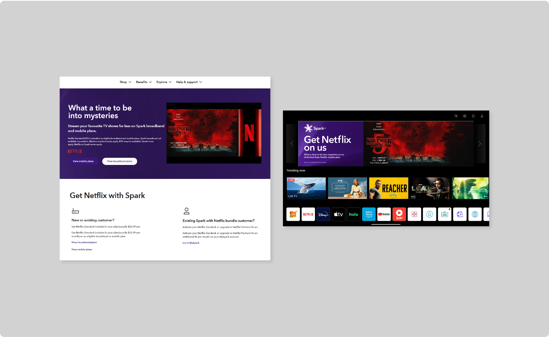This screenshot has height=337, width=549.
Task: Click the white scroll indicator below the TV app row
Action: [386, 224]
